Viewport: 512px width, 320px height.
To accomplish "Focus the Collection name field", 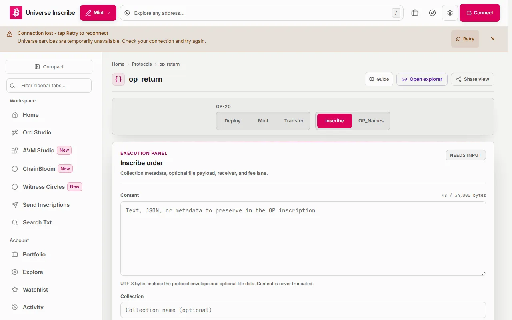I will [303, 310].
